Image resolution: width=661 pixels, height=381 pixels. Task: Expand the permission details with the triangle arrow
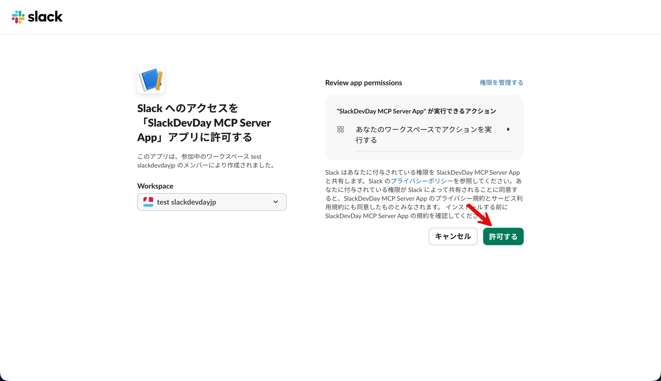pos(508,129)
